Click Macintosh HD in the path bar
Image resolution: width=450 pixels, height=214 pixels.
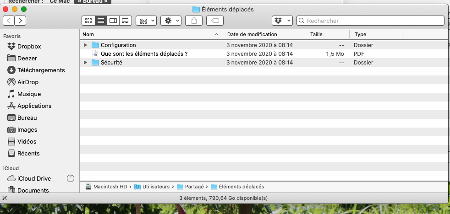pos(106,187)
